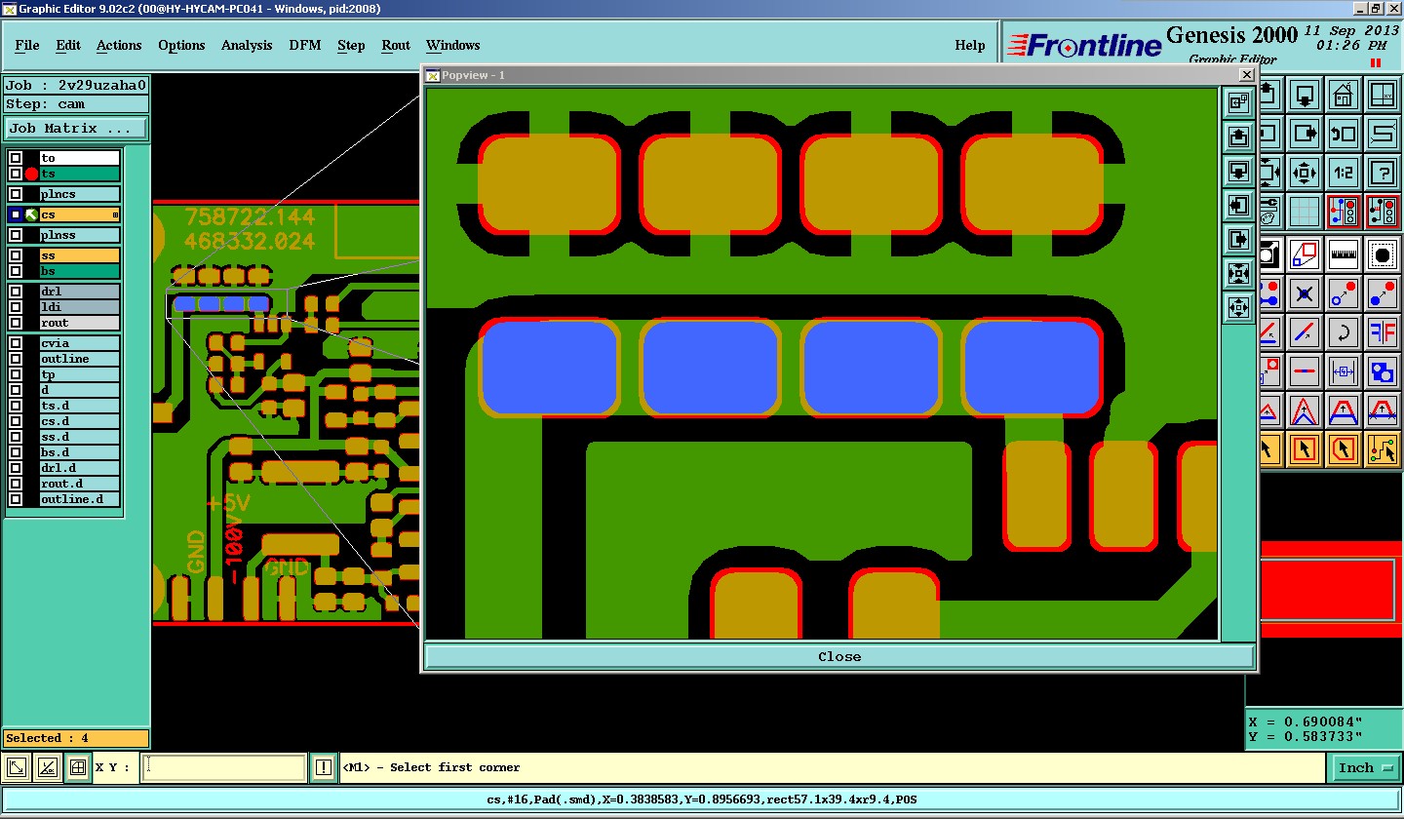Open the File menu
This screenshot has height=819, width=1404.
click(27, 45)
